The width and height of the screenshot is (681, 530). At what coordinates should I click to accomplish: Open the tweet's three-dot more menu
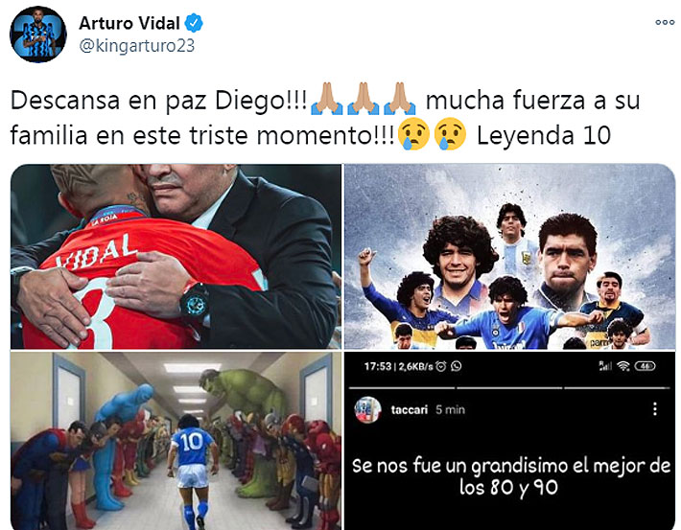665,23
